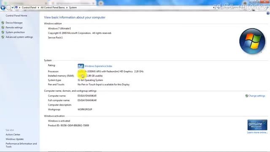Click the Computer name value ESVIJAYSHANKAR
This screenshot has height=152, width=270.
pyautogui.click(x=87, y=96)
